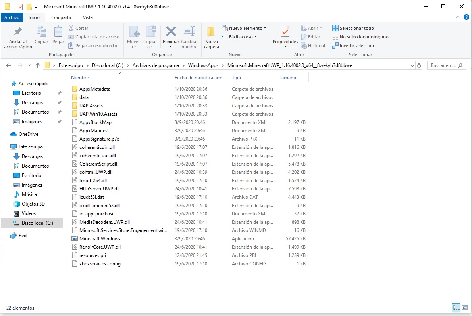The image size is (472, 316).
Task: Select Red in navigation pane
Action: (23, 236)
